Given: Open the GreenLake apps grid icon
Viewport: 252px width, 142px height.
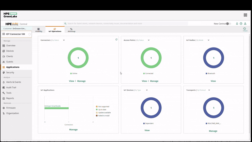Looking at the screenshot, I should click(245, 15).
